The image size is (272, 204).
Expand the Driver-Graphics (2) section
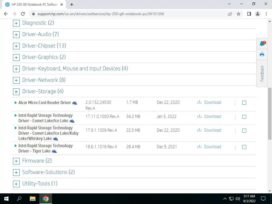[16, 58]
